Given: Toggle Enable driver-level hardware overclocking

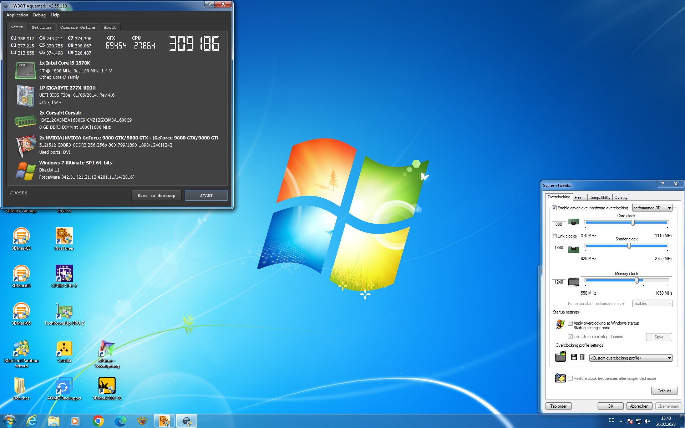Looking at the screenshot, I should pos(554,208).
